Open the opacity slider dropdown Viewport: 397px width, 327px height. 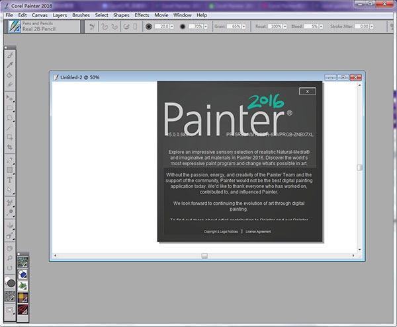coord(206,26)
